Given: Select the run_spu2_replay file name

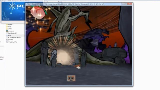Looking at the screenshot, I should [x=12, y=42].
